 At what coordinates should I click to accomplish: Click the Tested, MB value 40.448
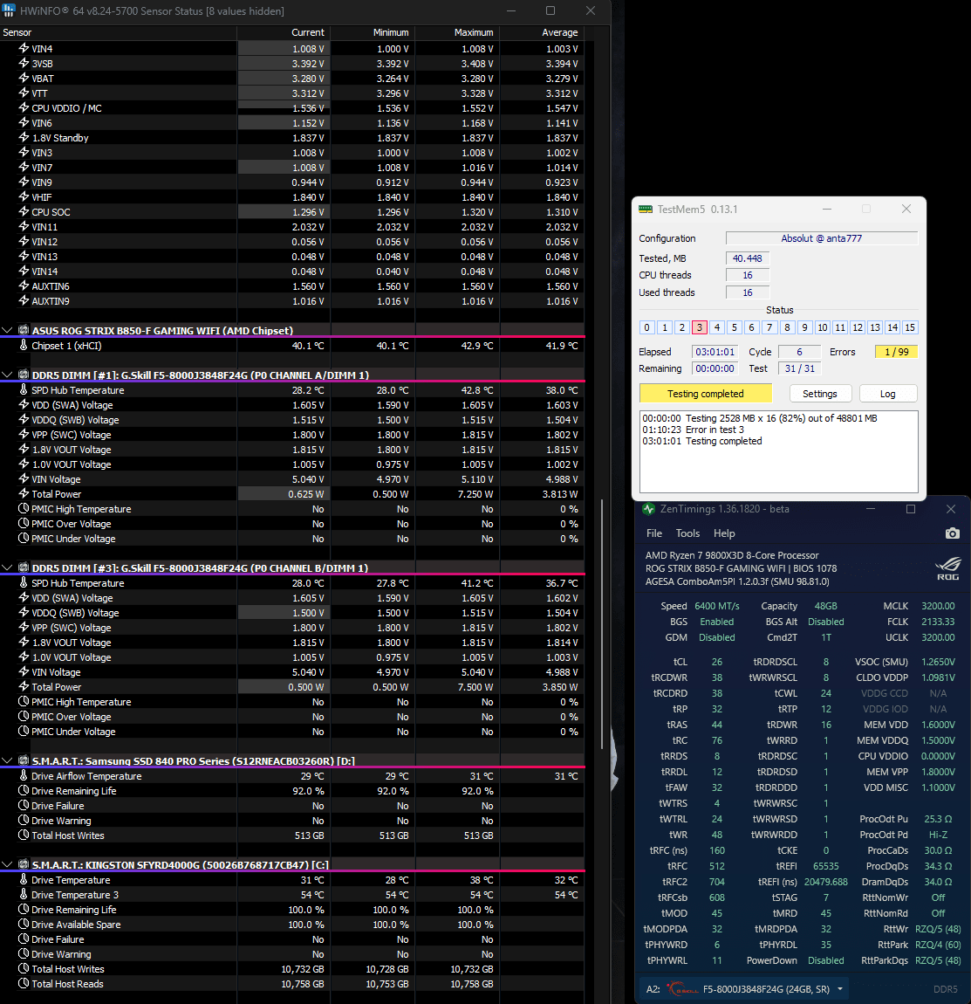(747, 258)
